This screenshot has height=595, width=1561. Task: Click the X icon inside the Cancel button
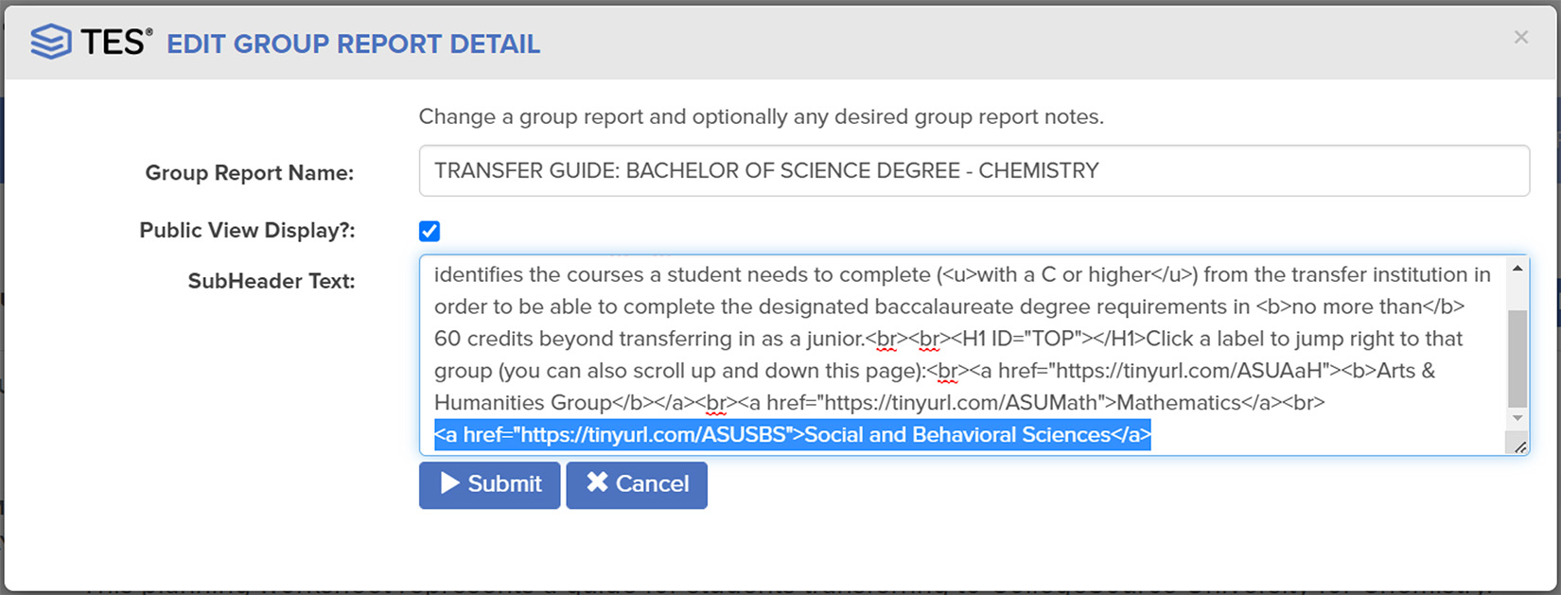[x=598, y=484]
